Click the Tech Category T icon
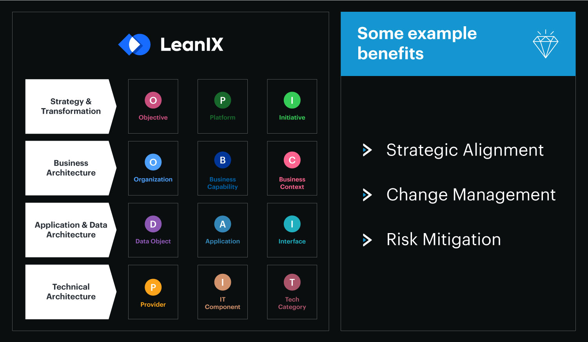This screenshot has height=342, width=588. click(x=292, y=282)
